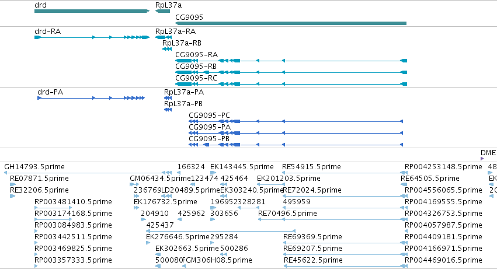Select the RP003481410.5prime EST feature
The image size is (497, 269).
point(53,208)
